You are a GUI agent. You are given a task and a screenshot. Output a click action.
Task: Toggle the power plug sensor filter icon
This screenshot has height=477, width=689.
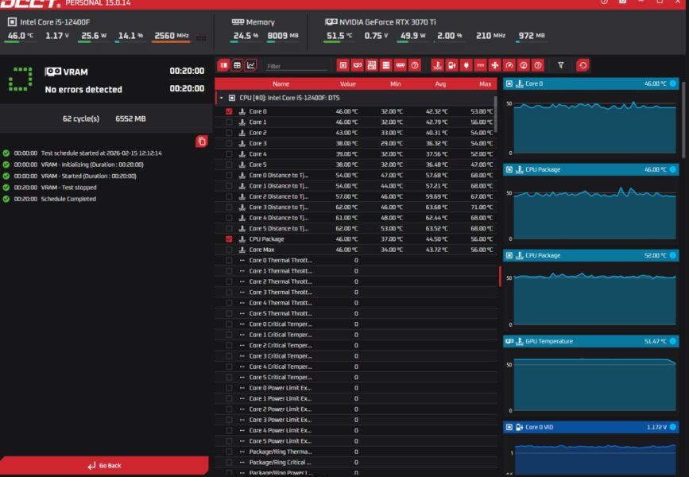466,65
